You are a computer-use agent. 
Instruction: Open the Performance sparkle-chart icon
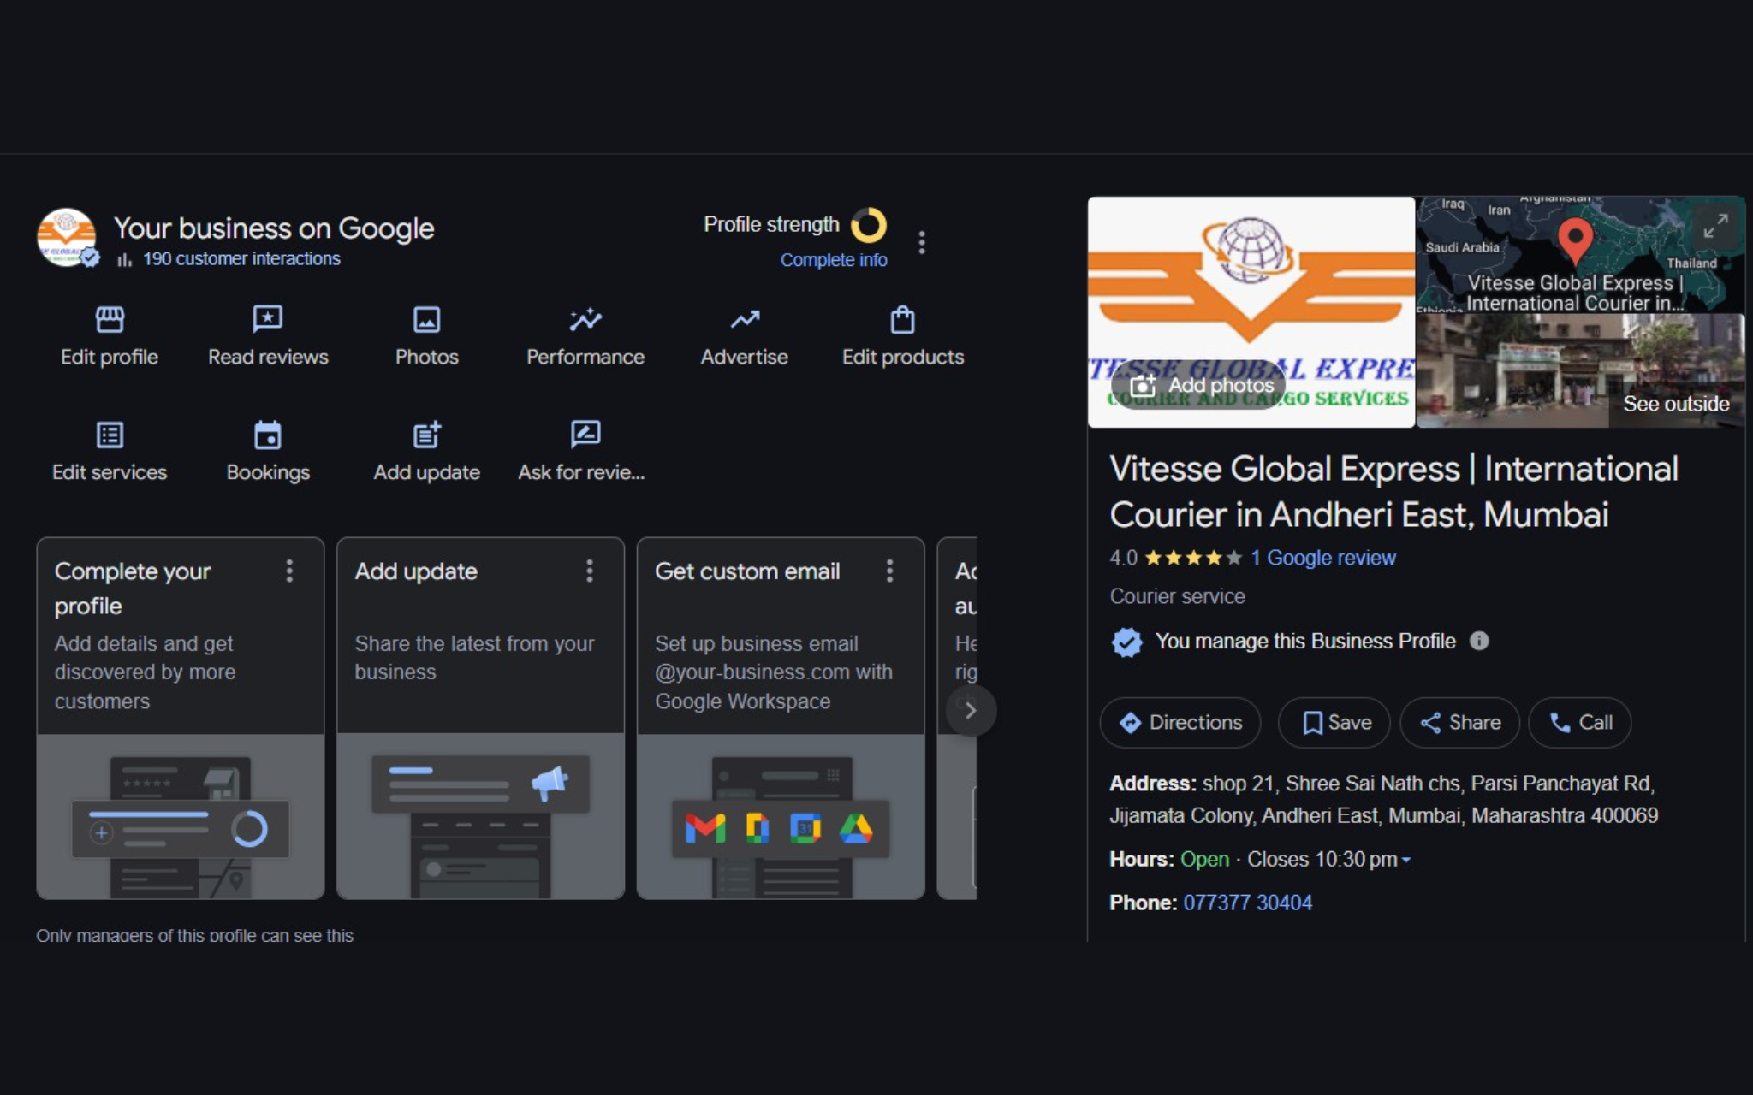585,319
